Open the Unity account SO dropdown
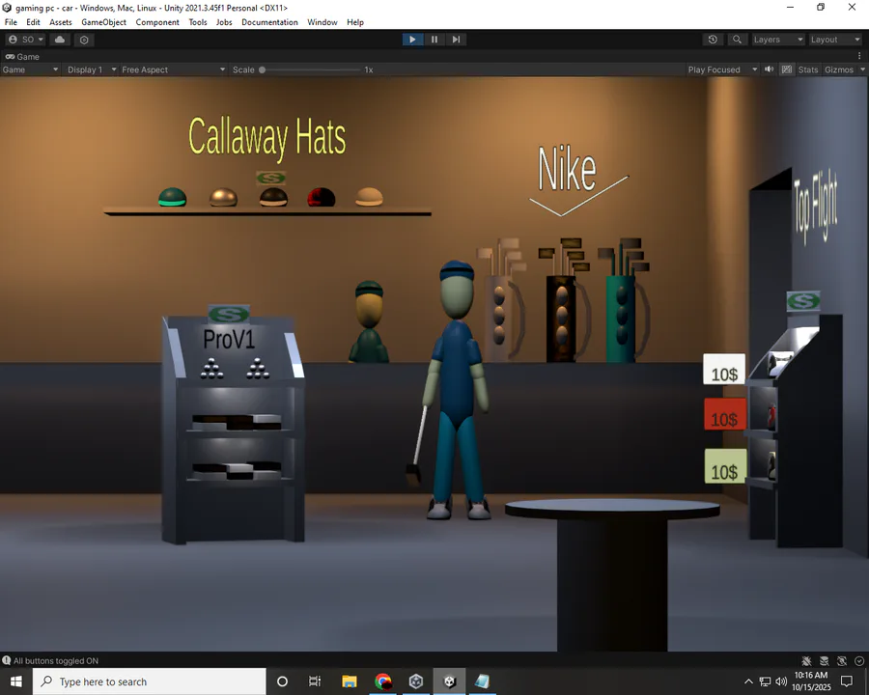 pos(26,40)
